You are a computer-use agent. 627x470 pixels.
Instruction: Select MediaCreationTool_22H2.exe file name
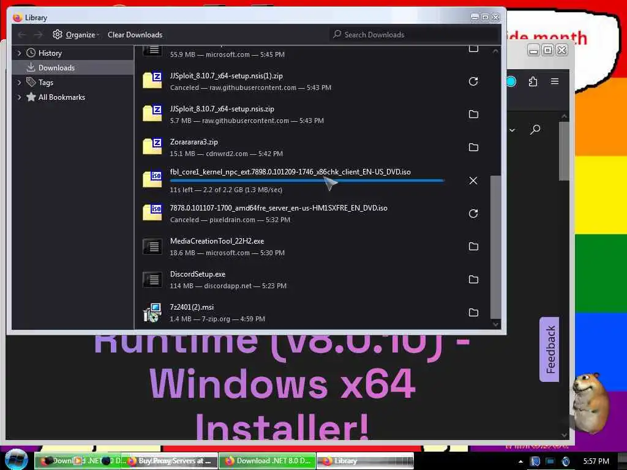pos(217,241)
